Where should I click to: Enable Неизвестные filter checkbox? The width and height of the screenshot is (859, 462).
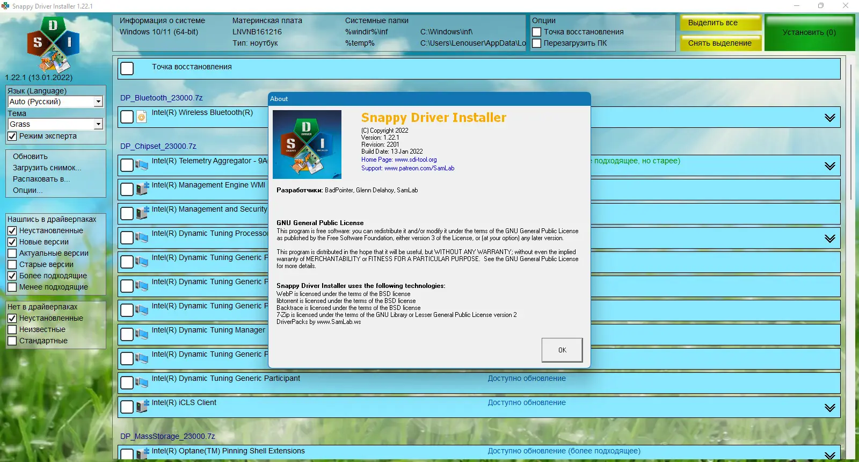(12, 329)
